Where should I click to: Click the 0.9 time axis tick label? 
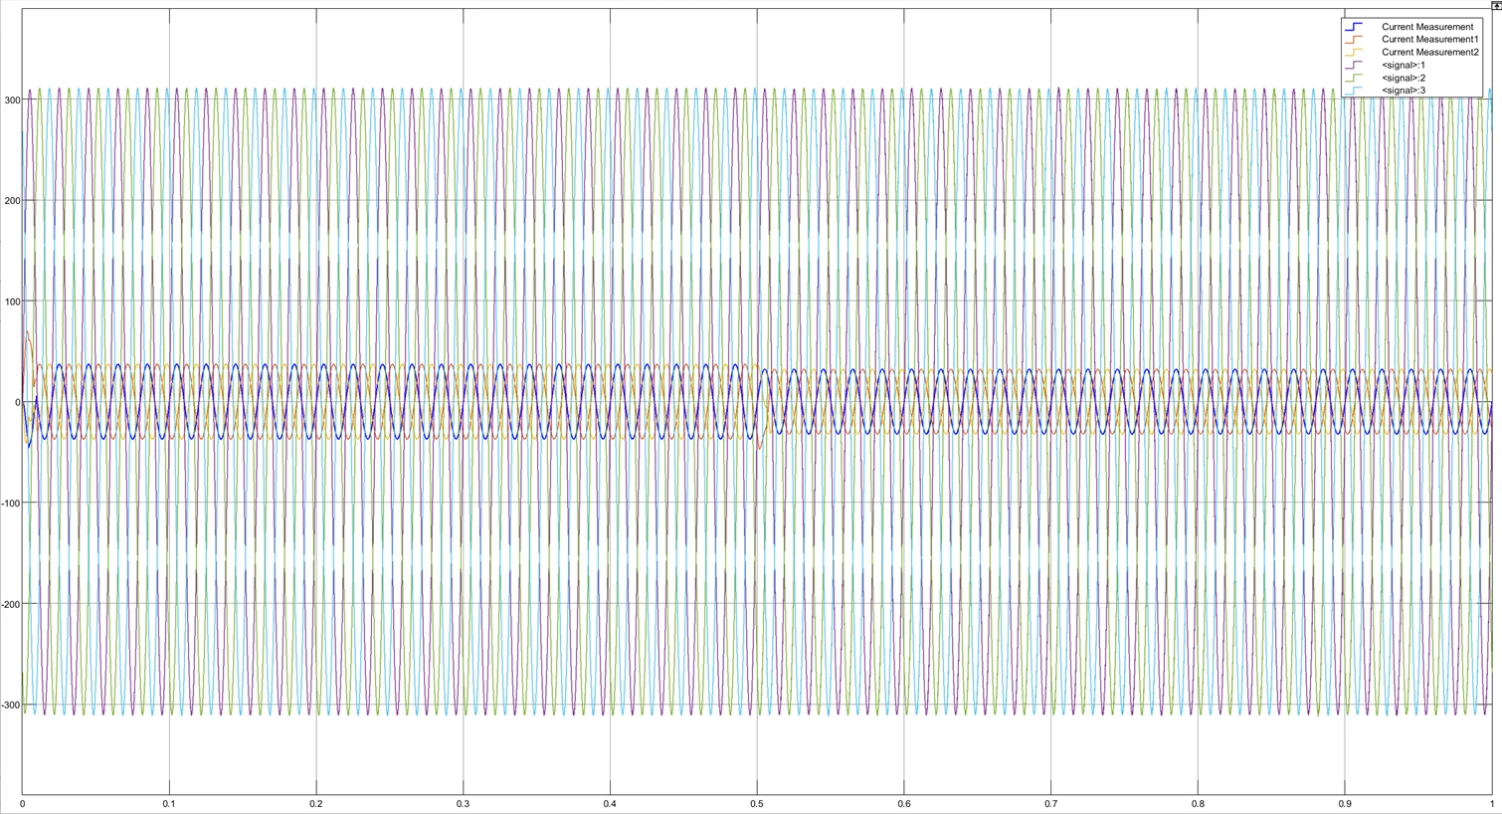[x=1345, y=804]
